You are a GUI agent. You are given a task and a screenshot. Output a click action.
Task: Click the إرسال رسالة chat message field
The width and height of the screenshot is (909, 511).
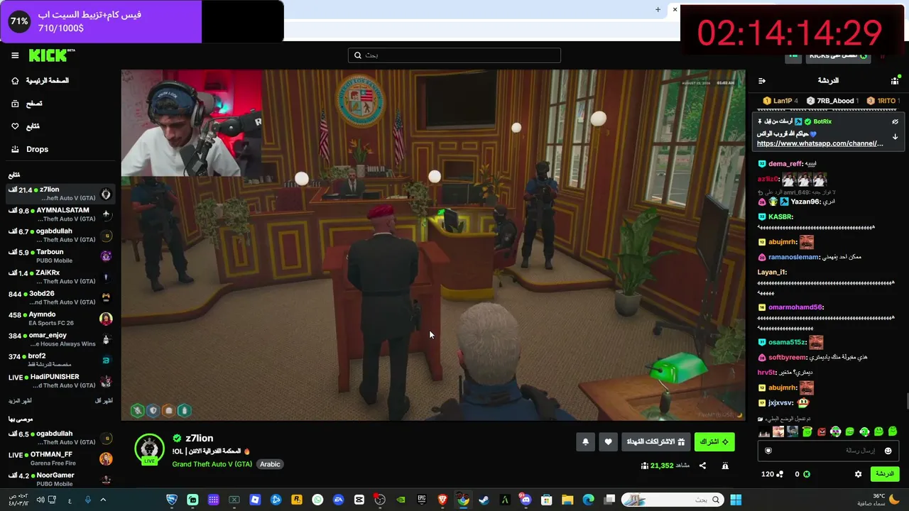pos(828,451)
